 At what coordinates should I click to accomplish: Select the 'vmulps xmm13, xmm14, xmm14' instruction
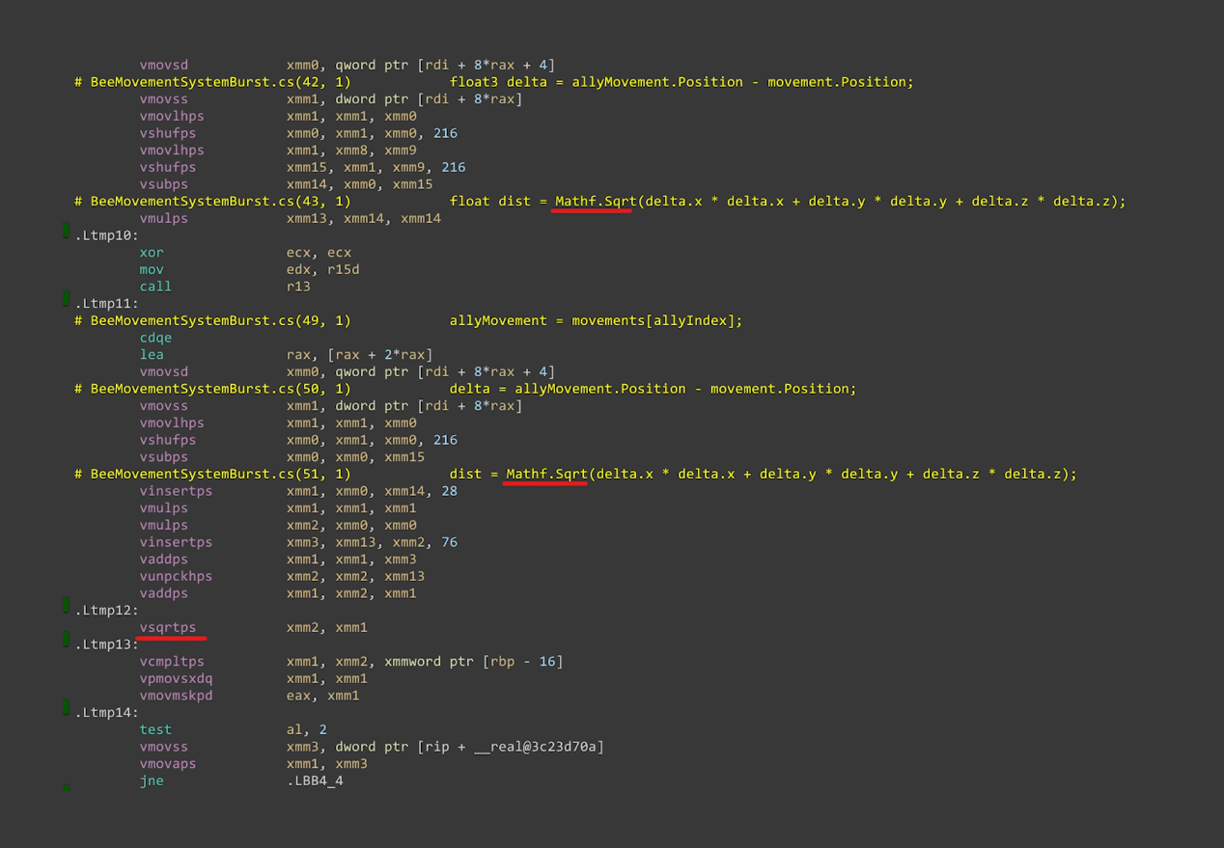(x=290, y=219)
